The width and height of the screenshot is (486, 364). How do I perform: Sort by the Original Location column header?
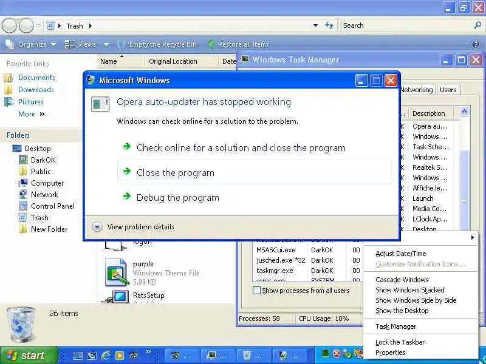pyautogui.click(x=182, y=61)
